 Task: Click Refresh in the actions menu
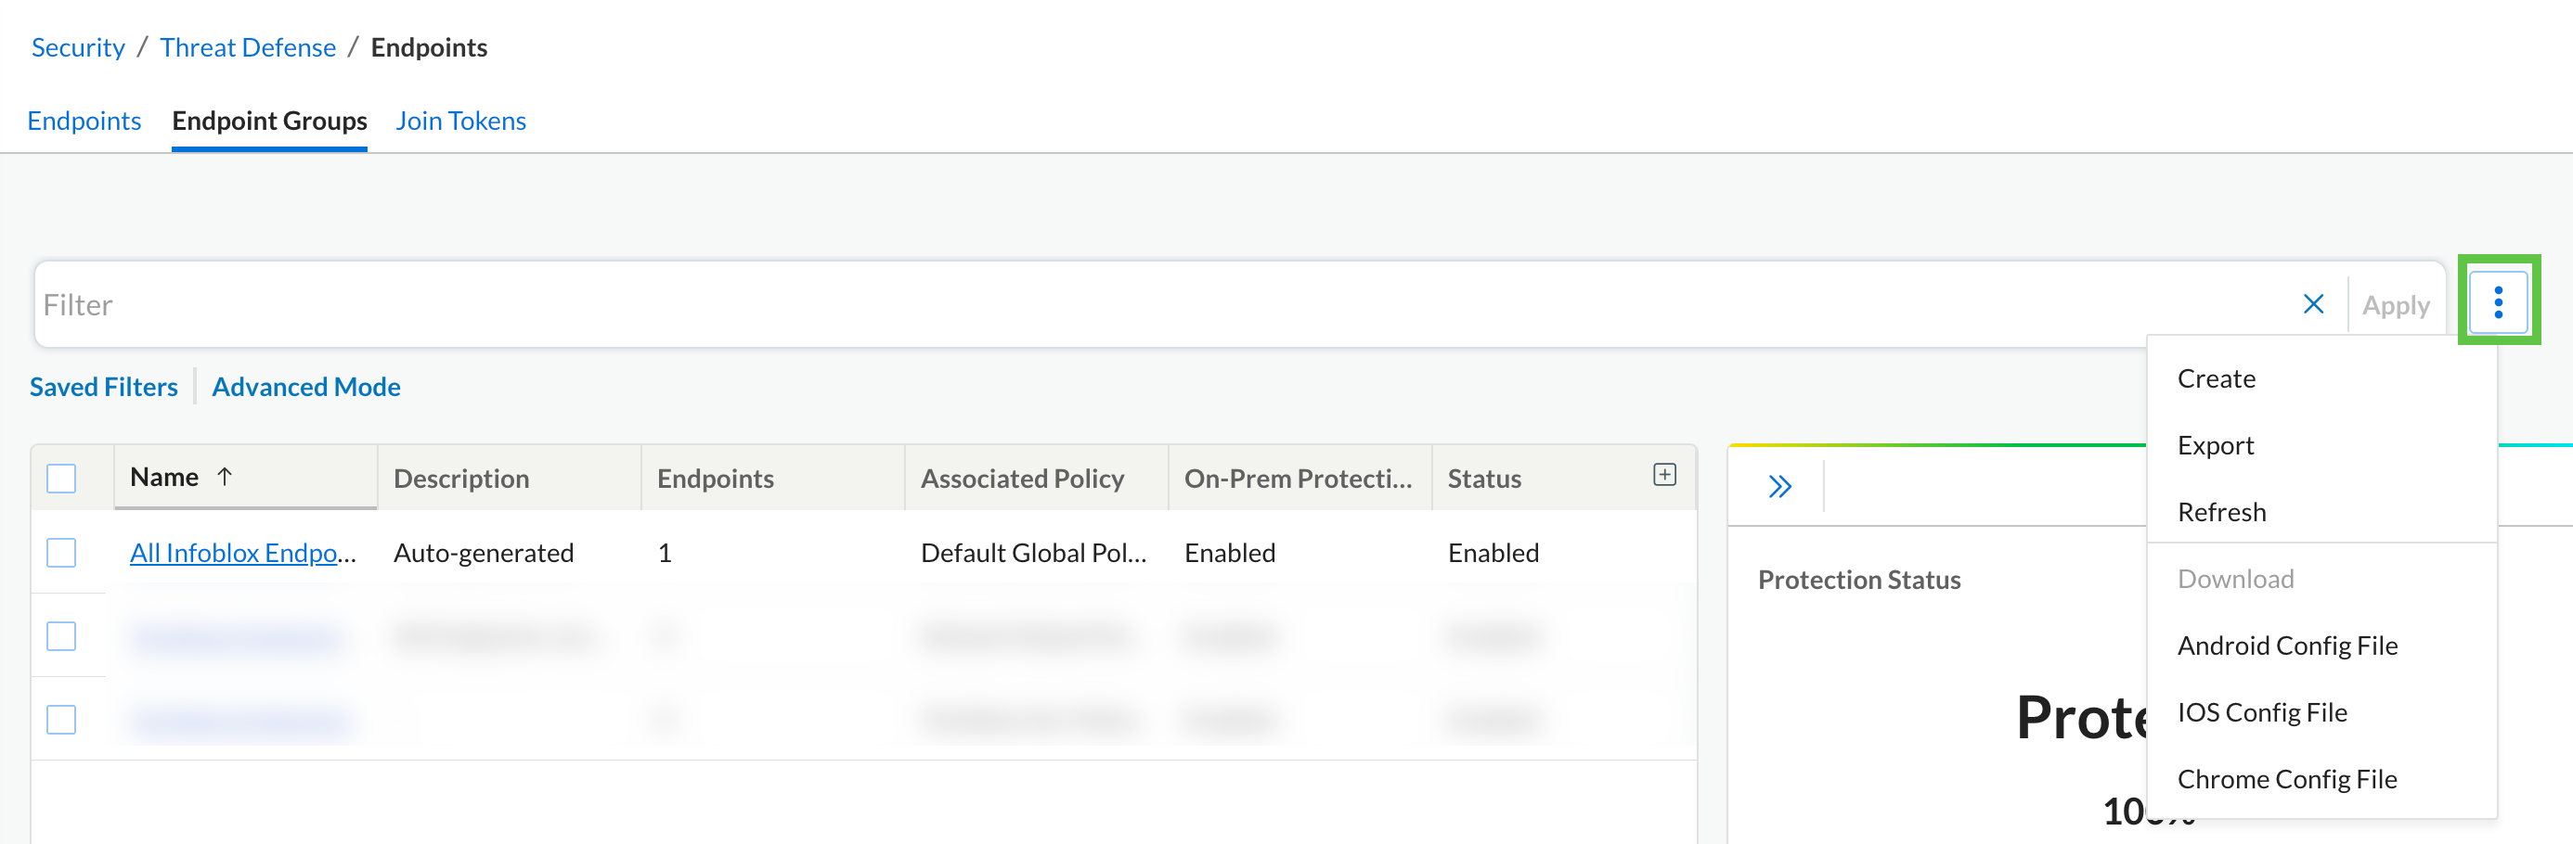(x=2220, y=513)
